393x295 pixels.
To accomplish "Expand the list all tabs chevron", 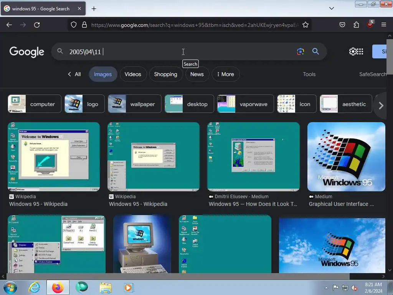I will point(331,8).
